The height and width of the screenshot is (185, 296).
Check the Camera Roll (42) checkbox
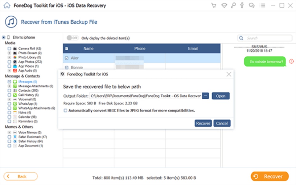tap(9, 48)
